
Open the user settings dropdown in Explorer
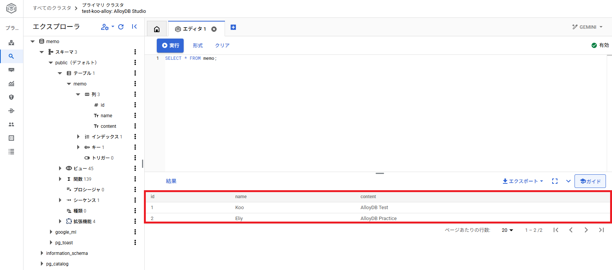pos(108,27)
